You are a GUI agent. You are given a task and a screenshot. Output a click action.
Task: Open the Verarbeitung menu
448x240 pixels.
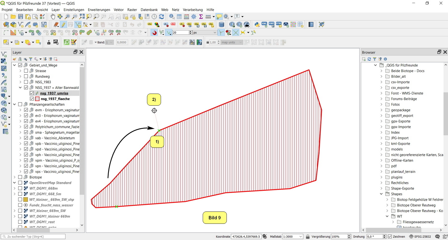tap(193, 9)
